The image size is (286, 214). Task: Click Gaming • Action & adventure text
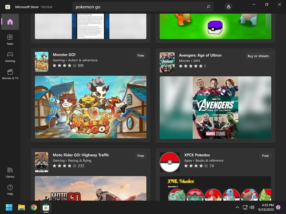point(75,60)
